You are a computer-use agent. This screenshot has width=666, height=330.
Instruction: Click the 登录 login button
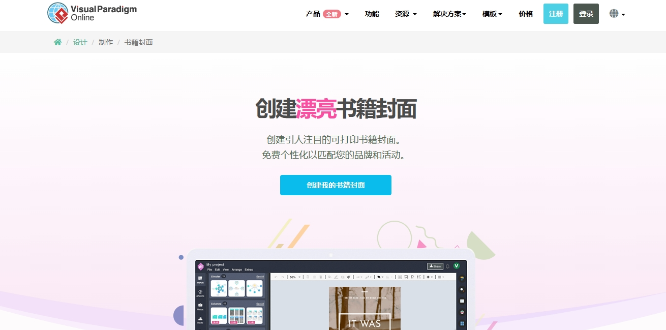(586, 14)
